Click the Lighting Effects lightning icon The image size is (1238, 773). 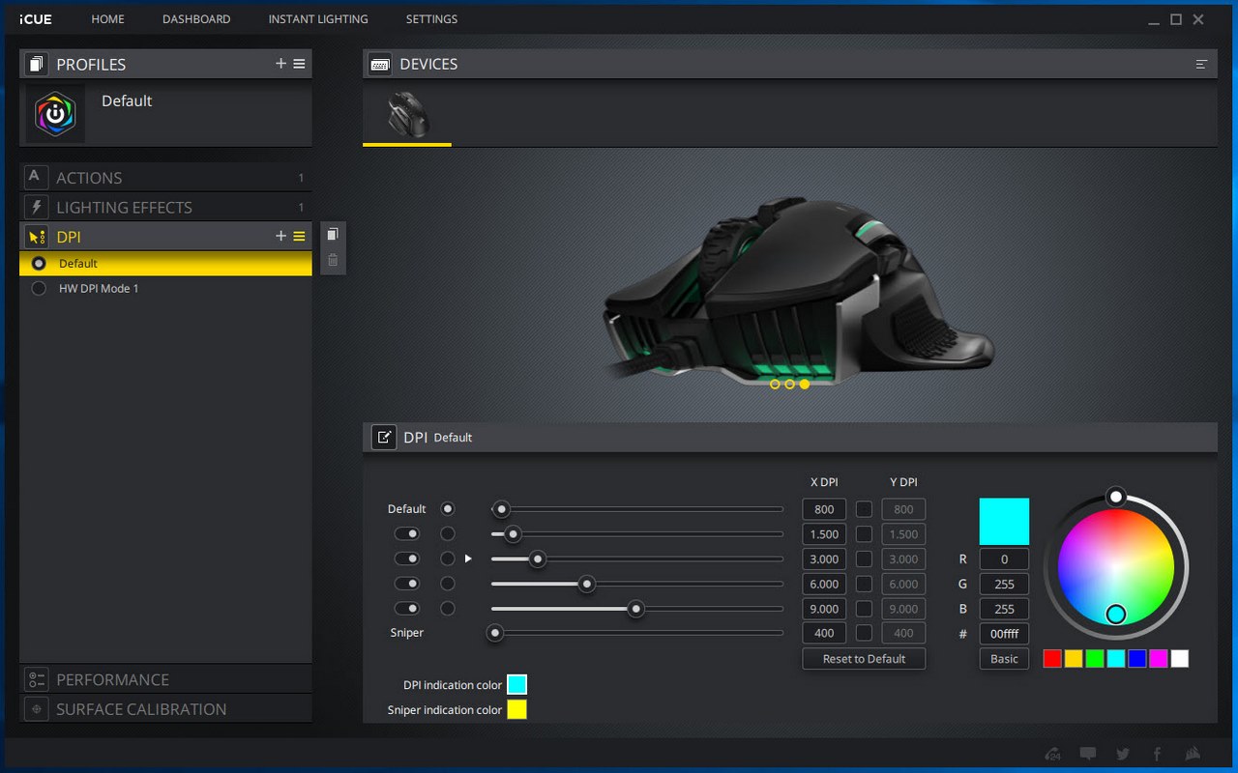point(35,207)
